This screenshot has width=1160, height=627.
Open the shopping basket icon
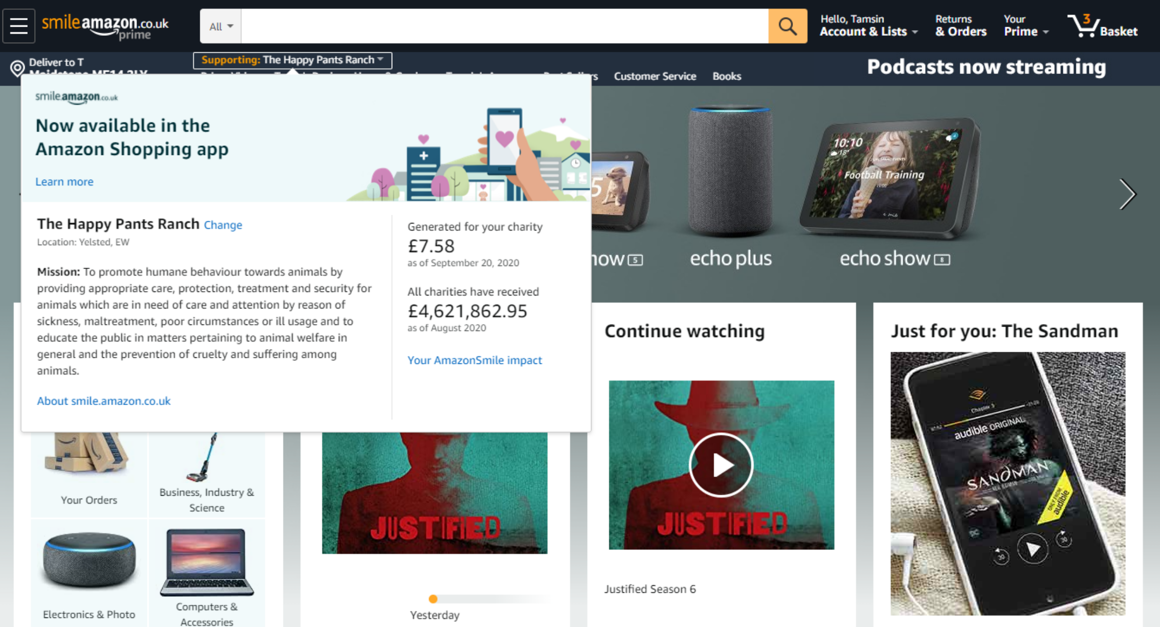point(1084,26)
